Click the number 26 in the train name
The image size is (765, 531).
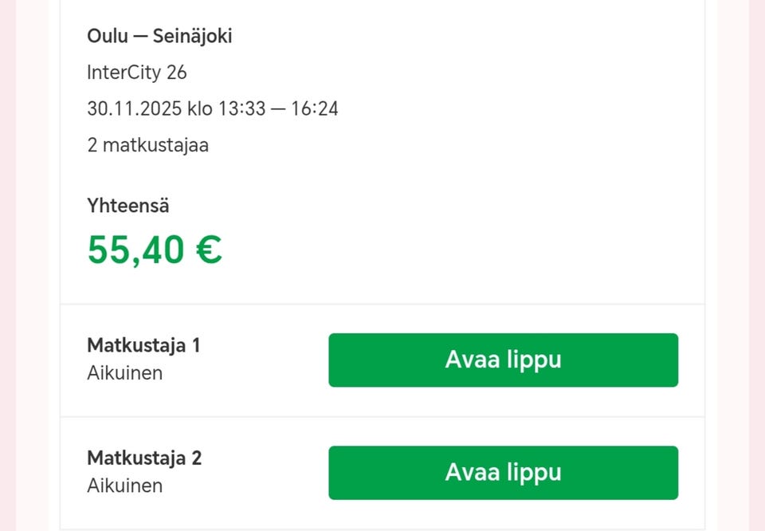[177, 73]
